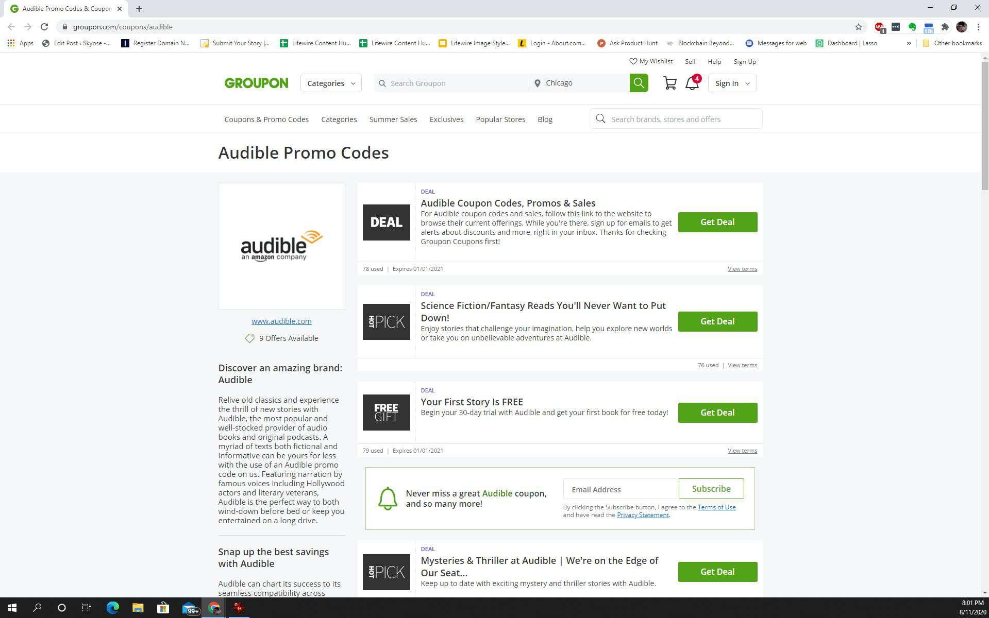Open the Categories nav item
This screenshot has height=618, width=989.
339,119
